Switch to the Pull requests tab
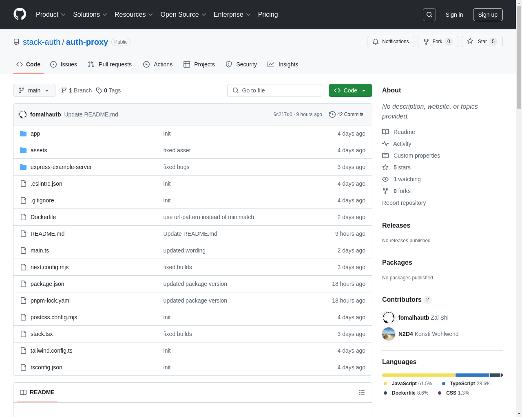Viewport: 522px width, 417px height. (110, 64)
